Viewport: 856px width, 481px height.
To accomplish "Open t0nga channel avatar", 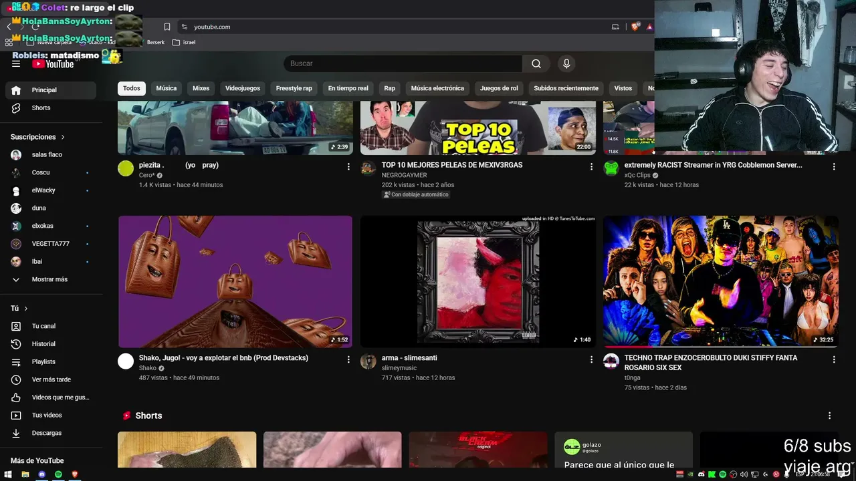I will (x=611, y=361).
